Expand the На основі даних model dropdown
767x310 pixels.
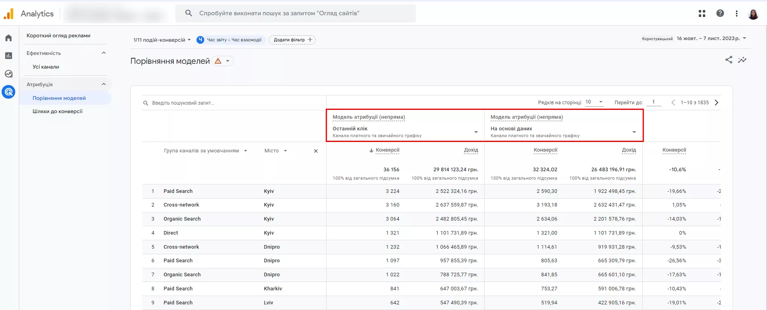click(x=563, y=132)
